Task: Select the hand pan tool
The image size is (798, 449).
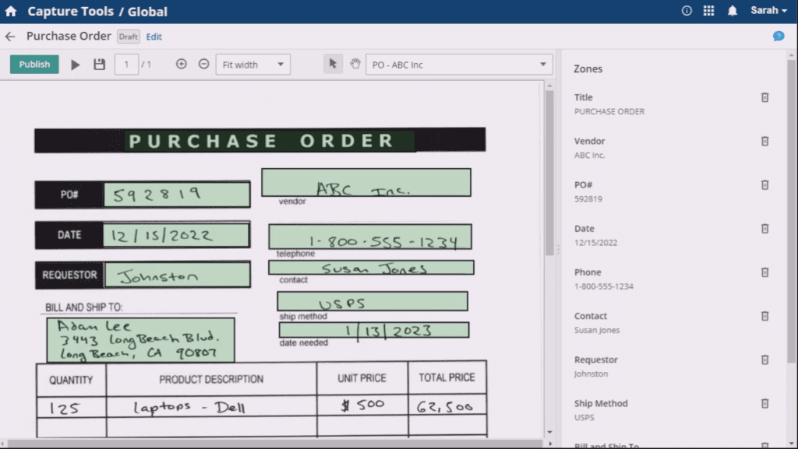Action: (355, 64)
